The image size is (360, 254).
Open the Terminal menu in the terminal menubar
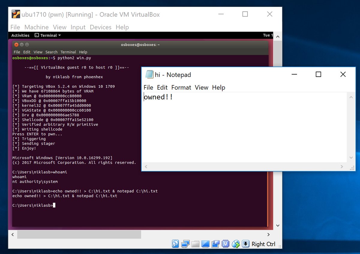(x=68, y=52)
